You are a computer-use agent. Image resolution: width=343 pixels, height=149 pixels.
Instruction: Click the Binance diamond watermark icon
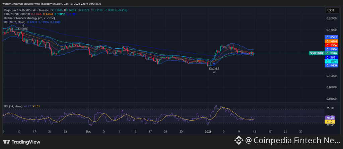point(238,140)
